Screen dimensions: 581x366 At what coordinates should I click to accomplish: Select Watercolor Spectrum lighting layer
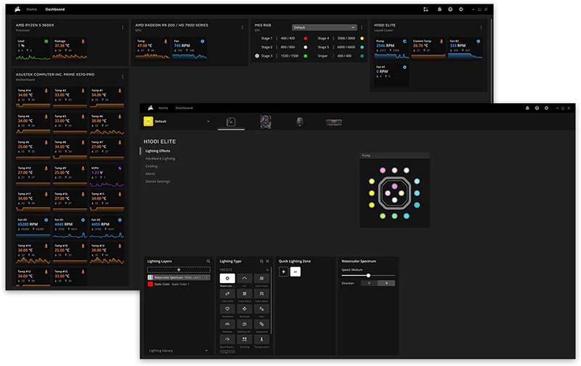point(179,277)
